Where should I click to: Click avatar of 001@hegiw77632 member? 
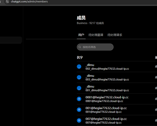point(79,110)
